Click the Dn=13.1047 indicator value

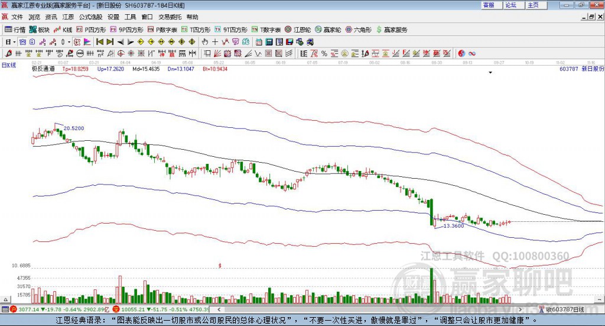pos(181,69)
